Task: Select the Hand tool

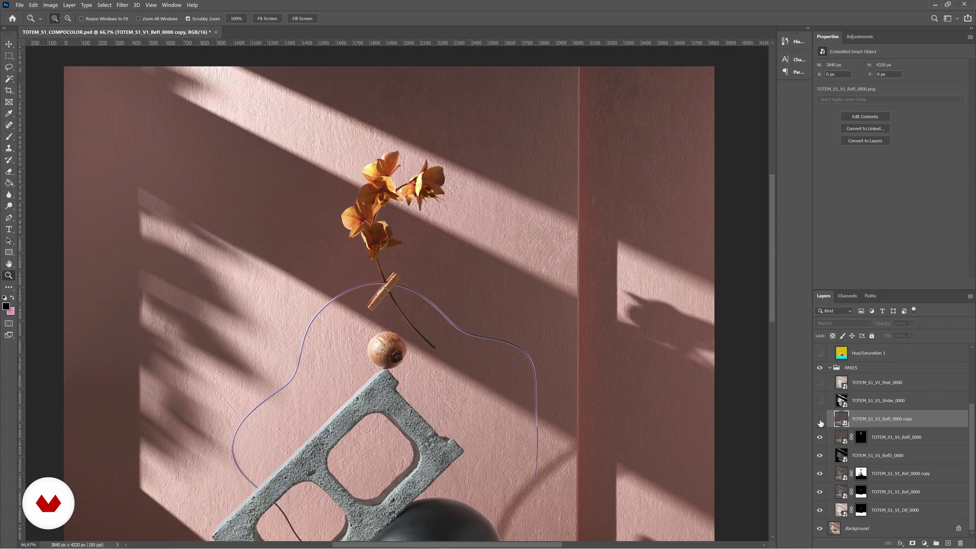Action: click(x=9, y=264)
